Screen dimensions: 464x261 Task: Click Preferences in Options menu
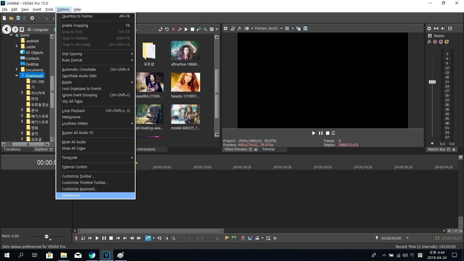[95, 195]
